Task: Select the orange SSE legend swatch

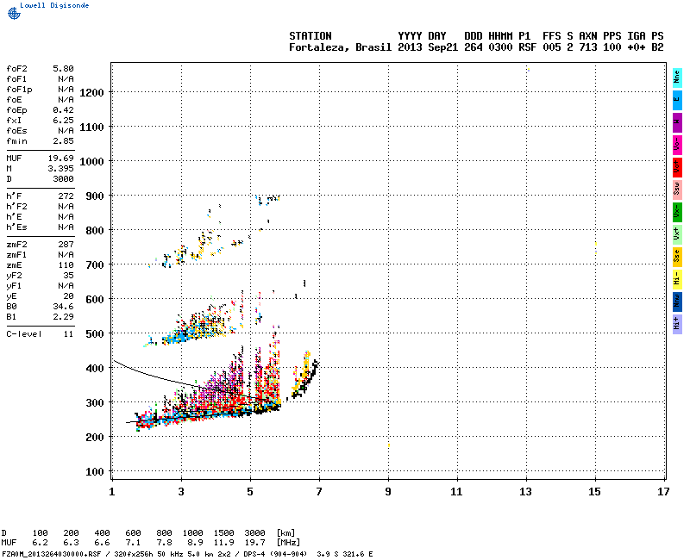Action: click(x=677, y=256)
